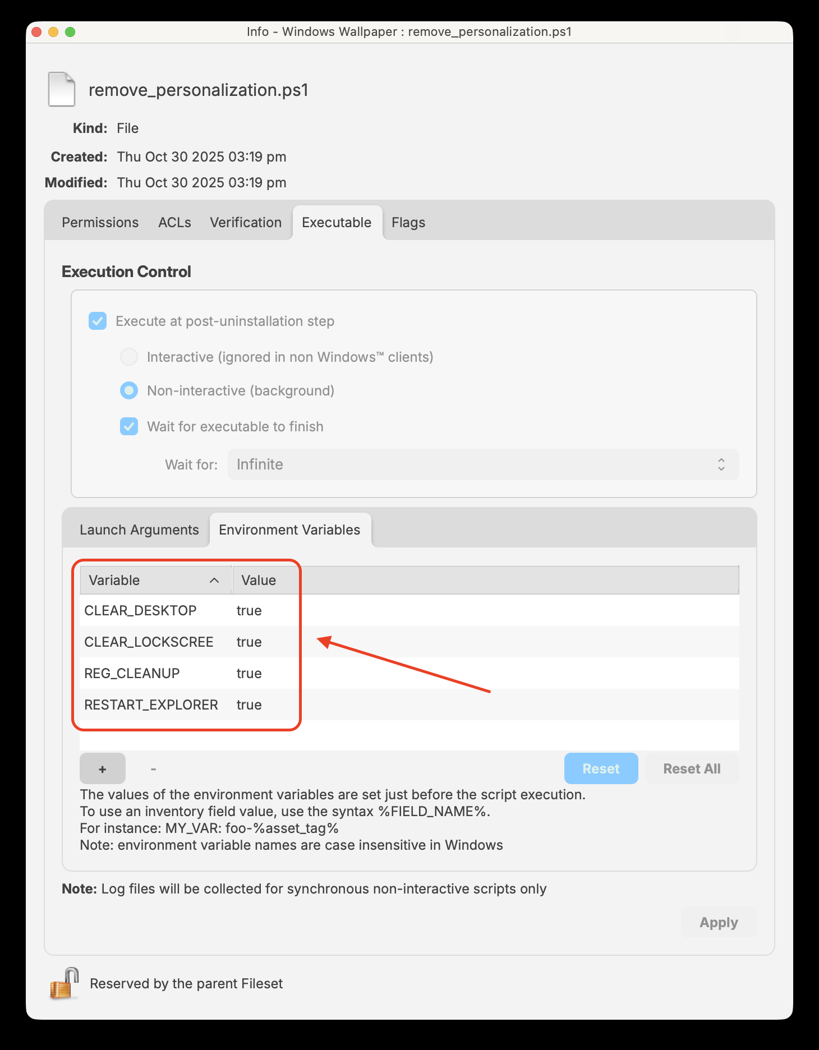Open the ACLs tab
The image size is (819, 1050).
coord(174,223)
